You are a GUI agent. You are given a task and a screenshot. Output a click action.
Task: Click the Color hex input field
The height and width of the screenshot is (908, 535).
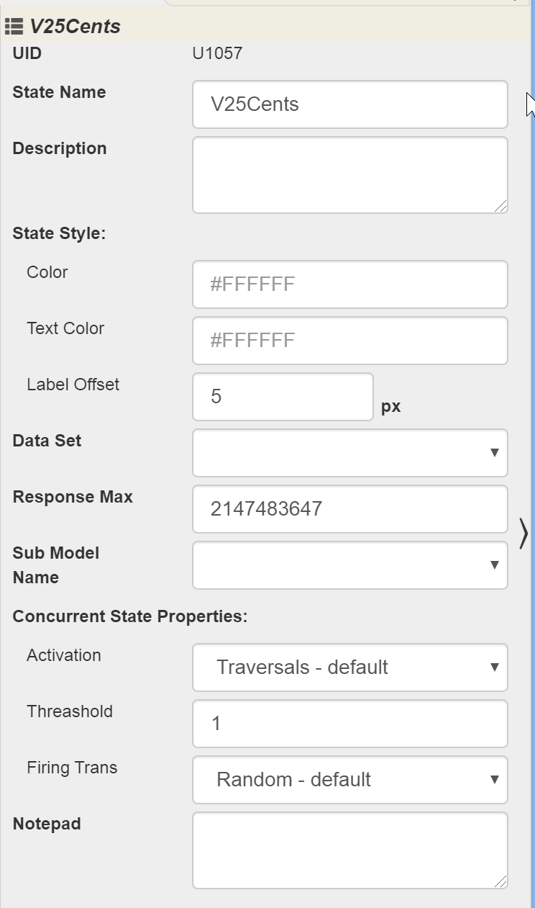pyautogui.click(x=349, y=284)
